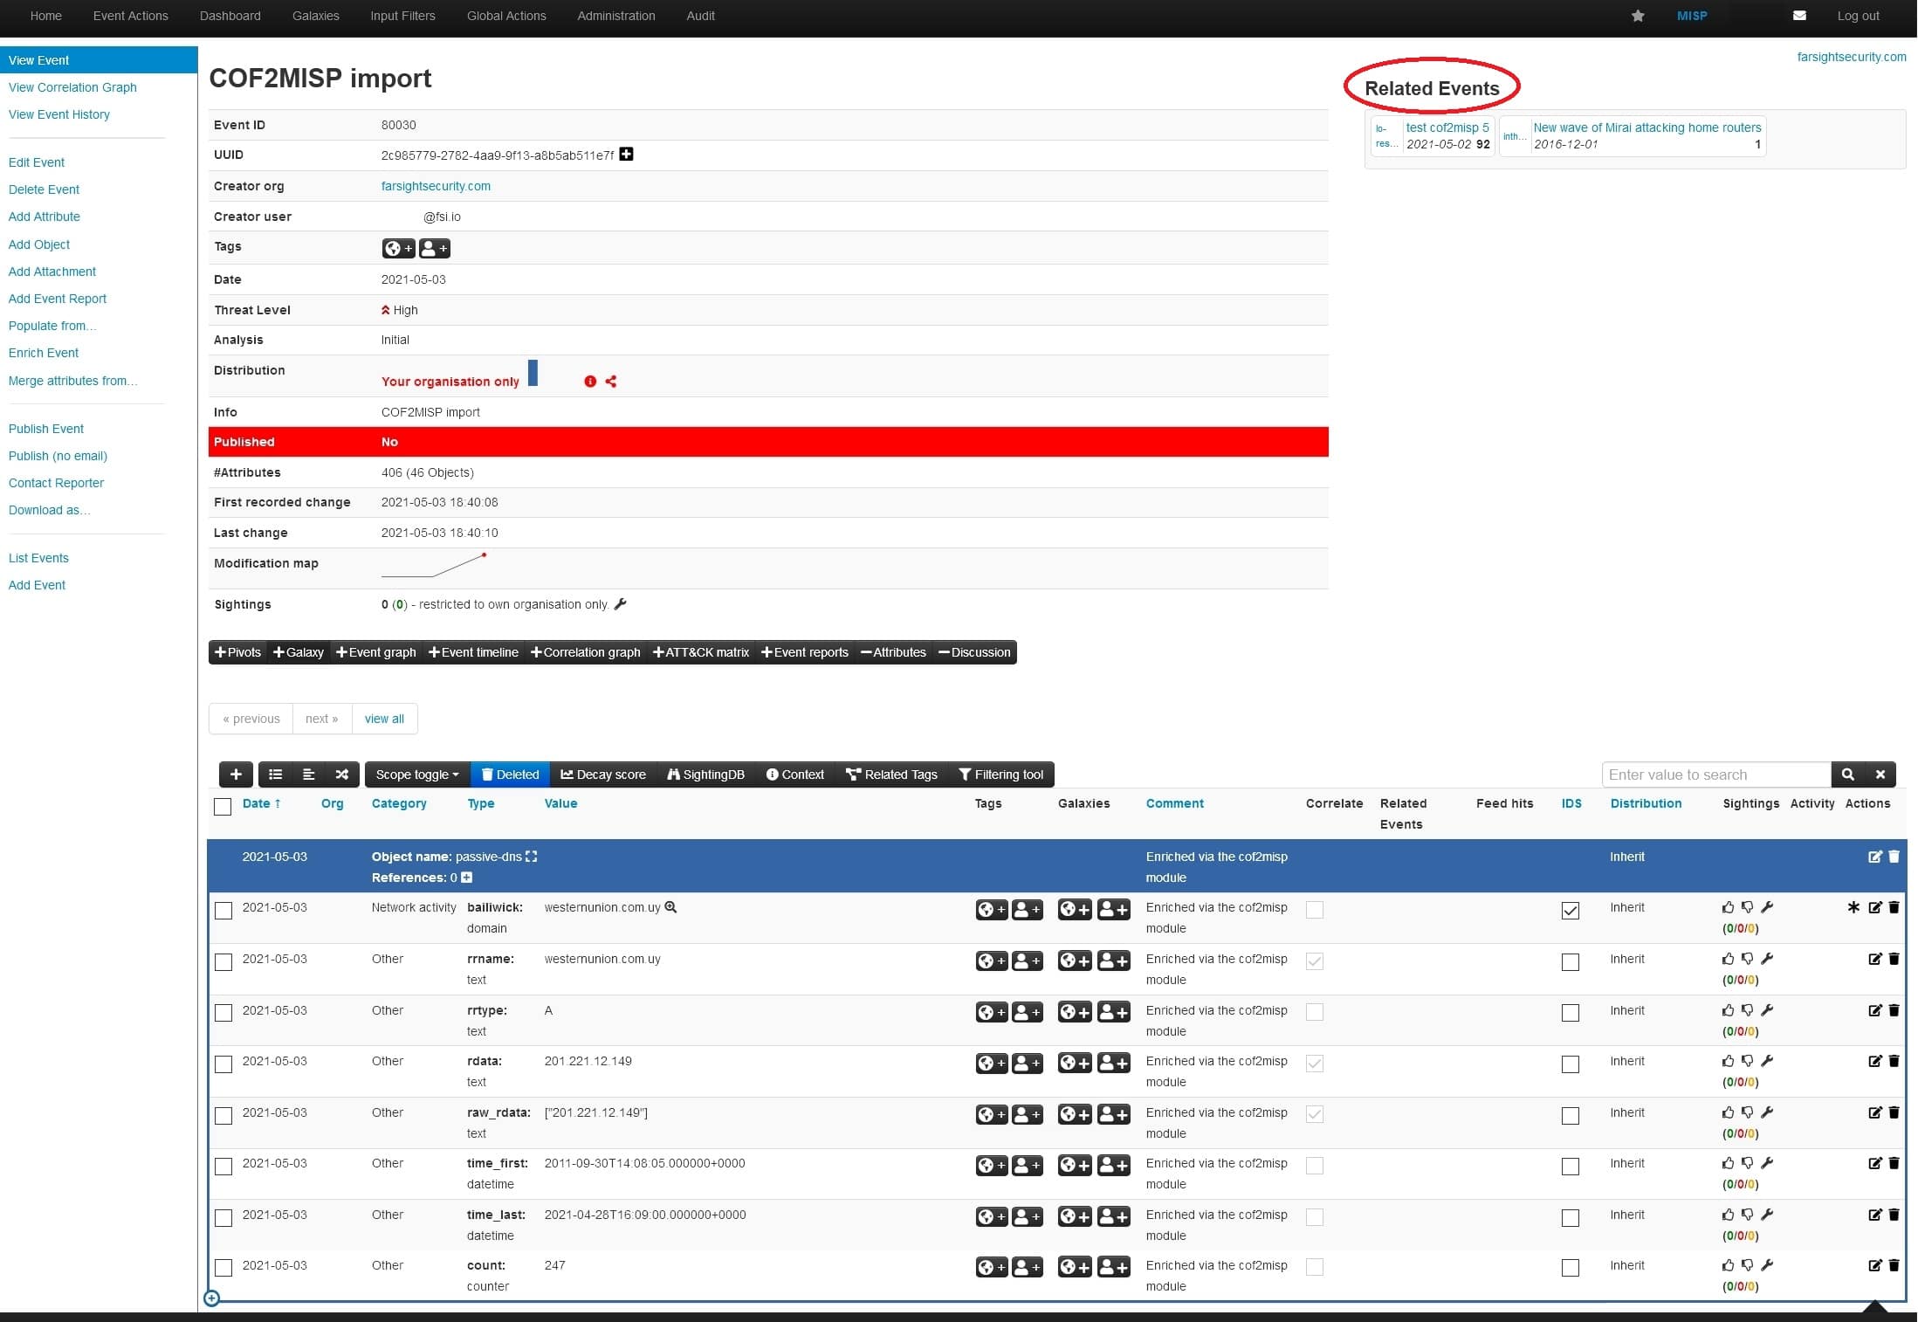Open the Galaxies menu
Viewport: 1918px width, 1322px height.
(315, 16)
